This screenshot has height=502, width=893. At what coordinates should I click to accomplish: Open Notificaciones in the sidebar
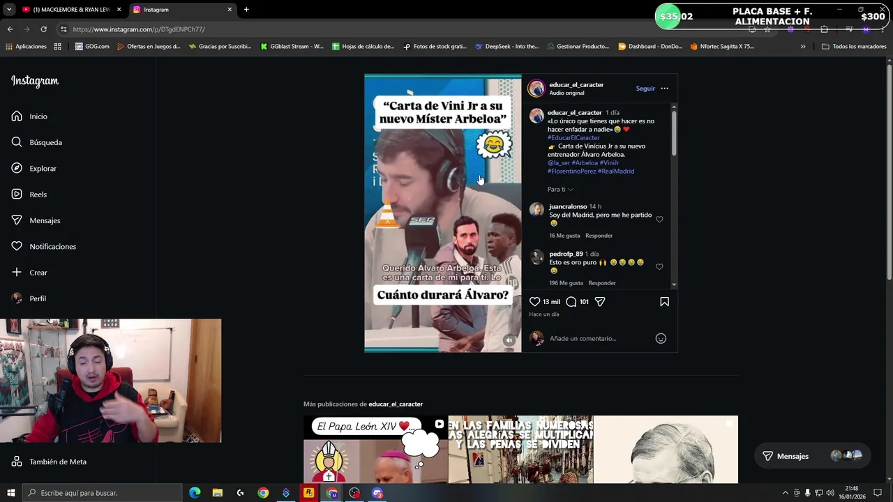43,247
